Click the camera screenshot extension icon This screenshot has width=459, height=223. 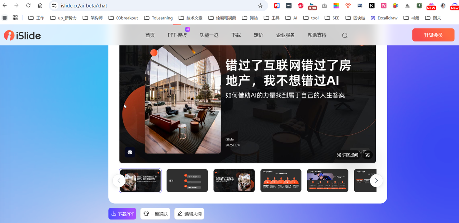coord(324,6)
